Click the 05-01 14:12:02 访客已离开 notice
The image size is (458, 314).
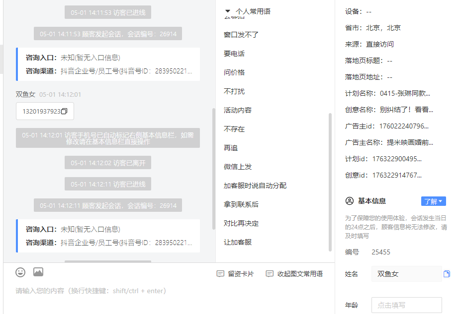(x=108, y=163)
